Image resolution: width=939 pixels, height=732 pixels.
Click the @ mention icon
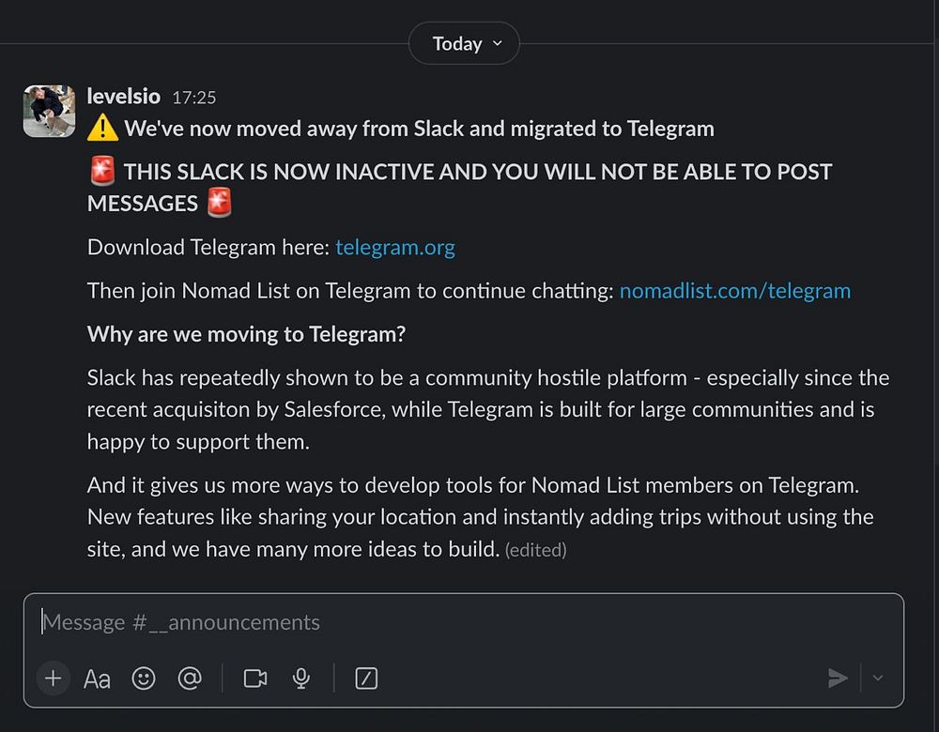(x=189, y=678)
